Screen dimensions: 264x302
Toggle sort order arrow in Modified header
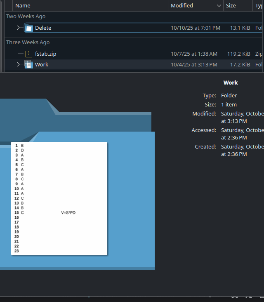coord(219,6)
